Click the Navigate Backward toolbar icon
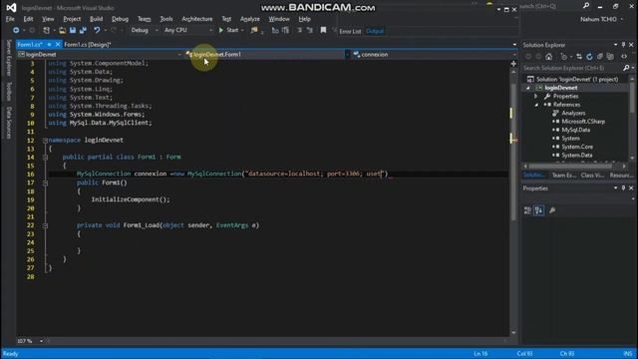 pos(16,30)
